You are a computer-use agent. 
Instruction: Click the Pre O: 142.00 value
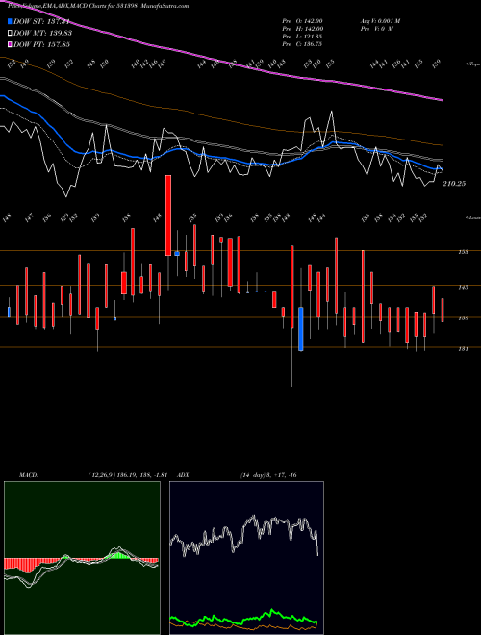pos(302,21)
